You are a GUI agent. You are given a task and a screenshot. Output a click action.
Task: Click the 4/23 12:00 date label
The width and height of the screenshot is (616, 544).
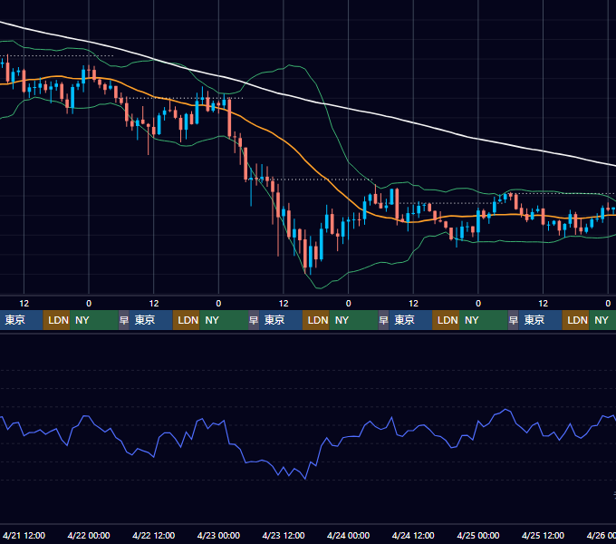pos(284,535)
